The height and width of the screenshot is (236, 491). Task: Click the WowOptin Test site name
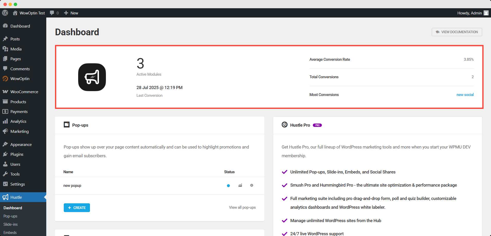pyautogui.click(x=32, y=13)
